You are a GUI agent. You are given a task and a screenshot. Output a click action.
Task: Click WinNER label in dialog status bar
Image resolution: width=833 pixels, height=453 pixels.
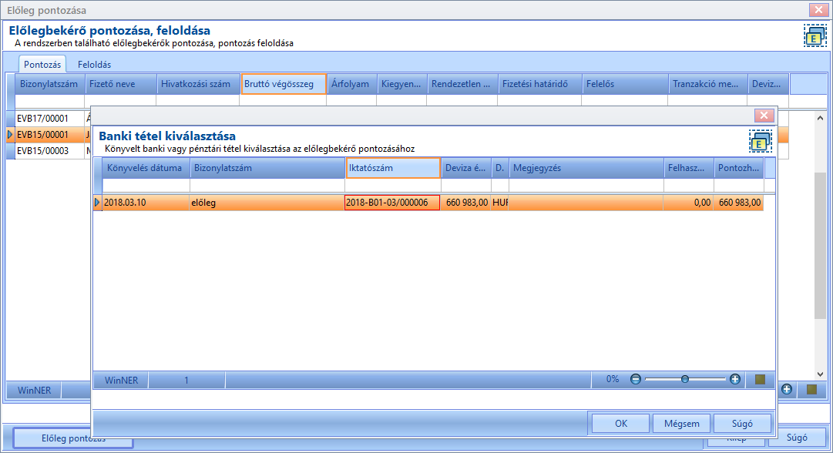click(x=121, y=381)
